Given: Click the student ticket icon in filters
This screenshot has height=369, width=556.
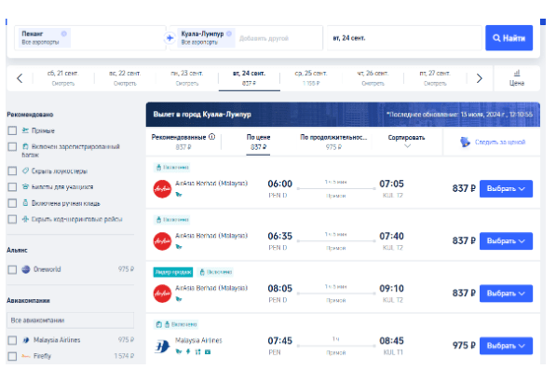Looking at the screenshot, I should tap(25, 186).
